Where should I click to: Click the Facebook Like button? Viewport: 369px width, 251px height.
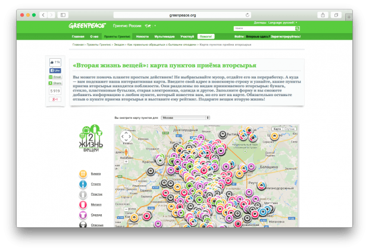click(x=55, y=70)
